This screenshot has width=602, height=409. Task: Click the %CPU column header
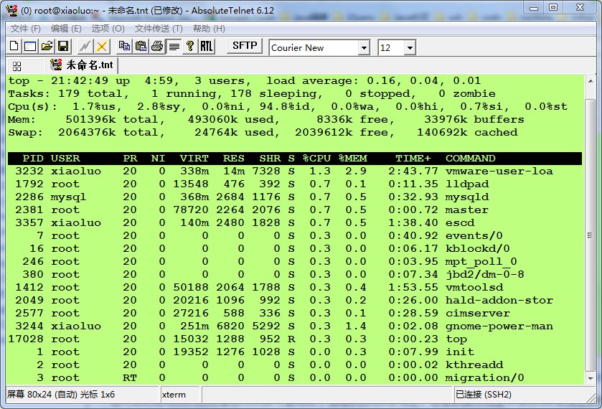(316, 159)
